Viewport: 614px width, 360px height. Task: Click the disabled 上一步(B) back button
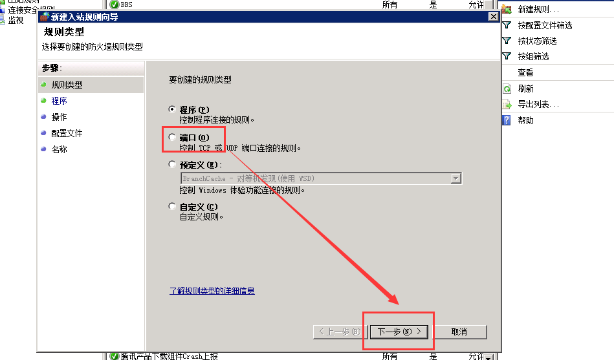tap(340, 332)
